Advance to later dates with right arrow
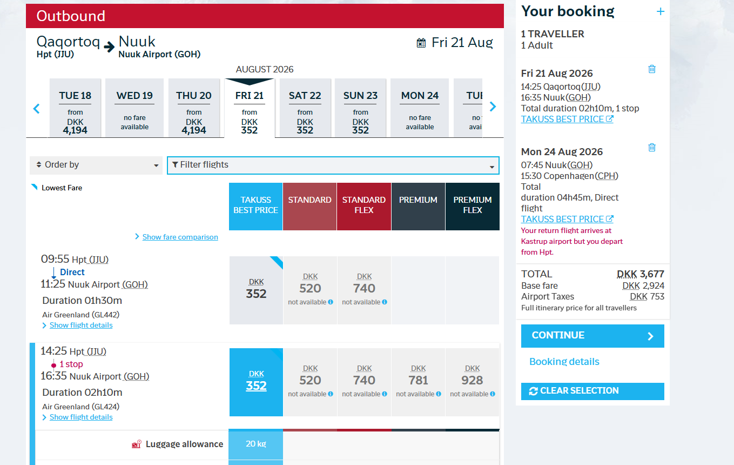The image size is (734, 465). [x=493, y=107]
